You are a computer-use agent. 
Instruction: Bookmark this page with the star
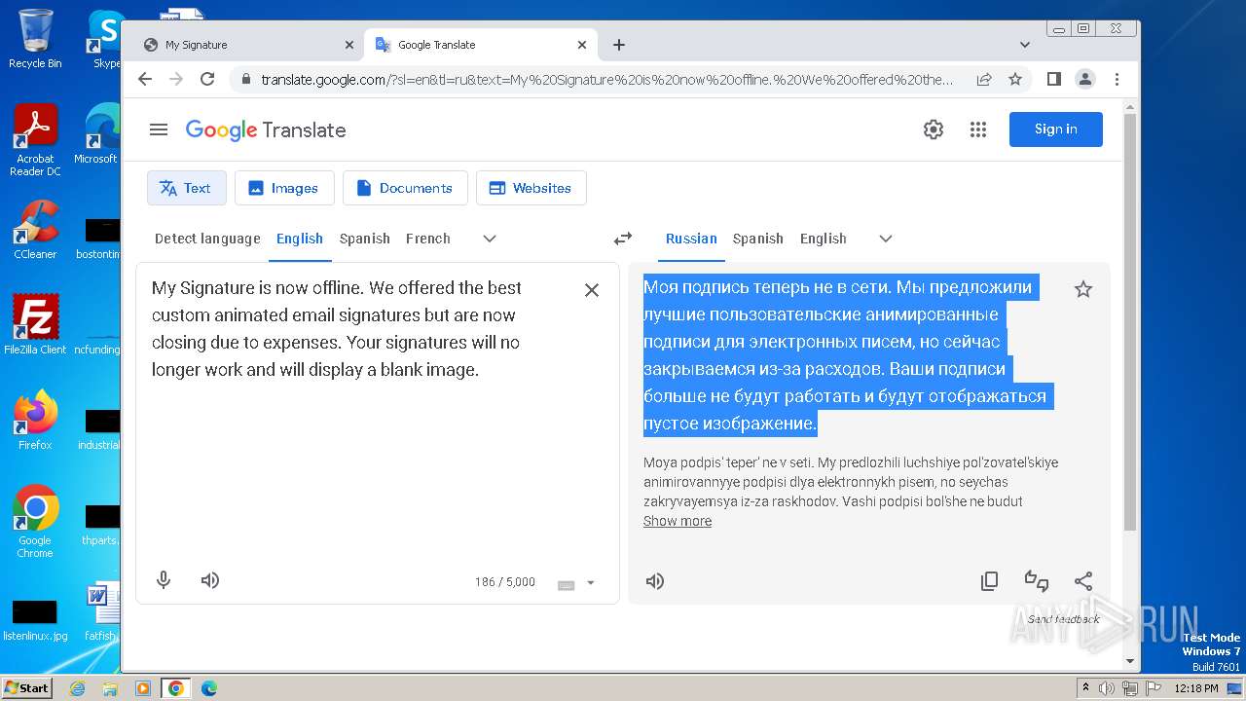coord(1015,79)
